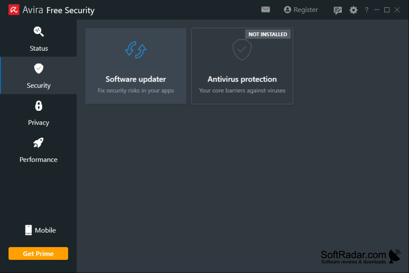Click the Register account link

tap(301, 10)
